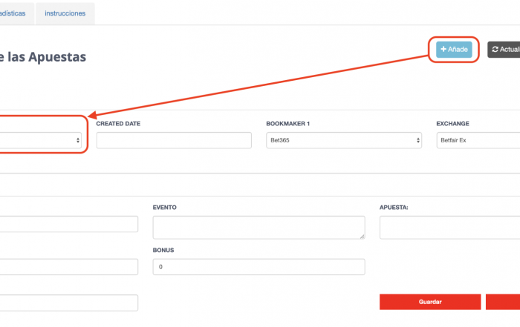Switch to the instrucciones tab
The width and height of the screenshot is (520, 327).
tap(65, 13)
